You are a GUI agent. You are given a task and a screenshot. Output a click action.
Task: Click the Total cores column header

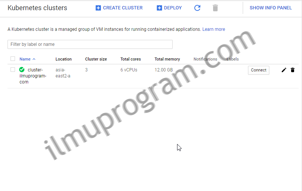(x=131, y=59)
